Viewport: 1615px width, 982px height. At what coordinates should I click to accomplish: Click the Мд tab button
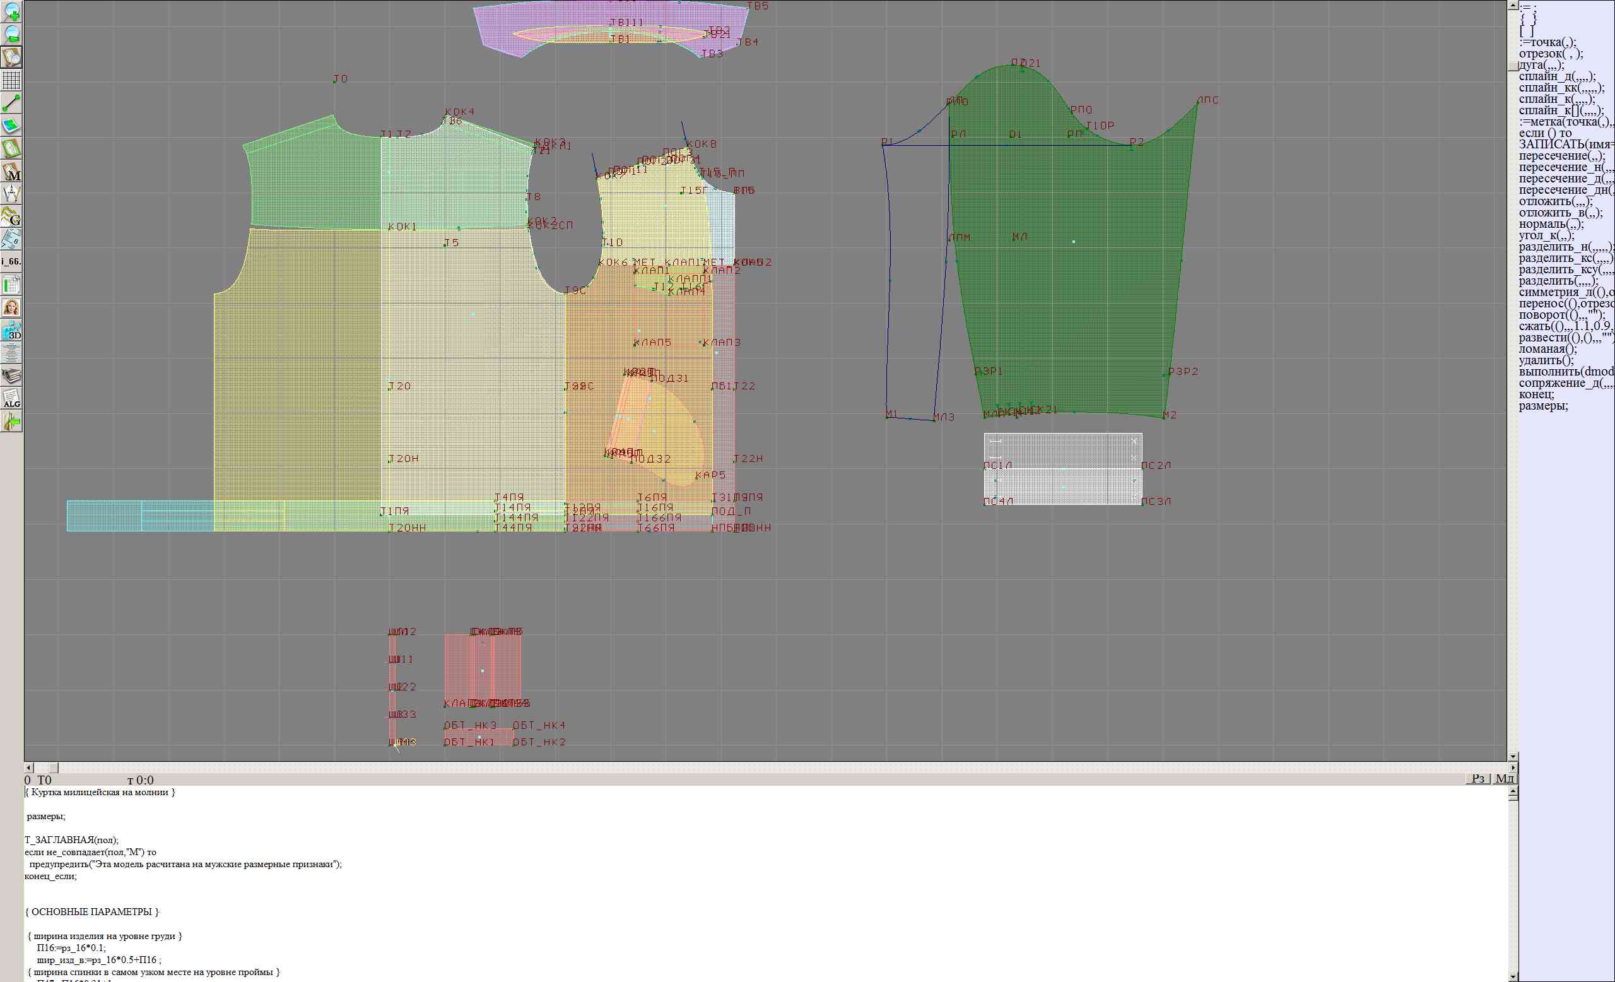(1504, 778)
